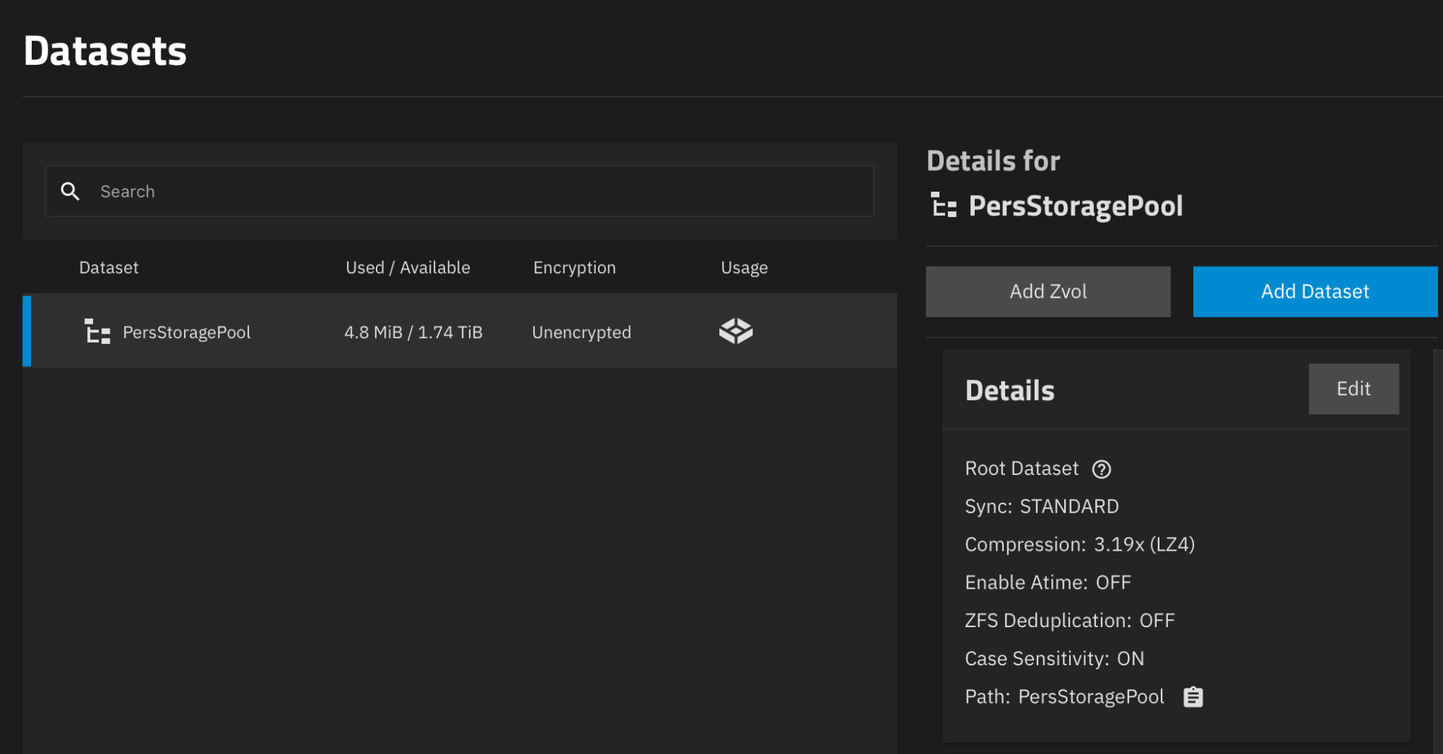Viewport: 1443px width, 754px height.
Task: Click the Encryption column header
Action: [x=574, y=267]
